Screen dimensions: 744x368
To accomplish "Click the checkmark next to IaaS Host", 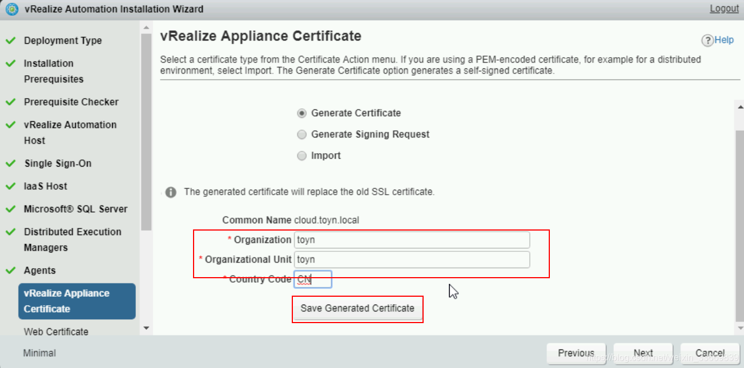I will (x=10, y=186).
